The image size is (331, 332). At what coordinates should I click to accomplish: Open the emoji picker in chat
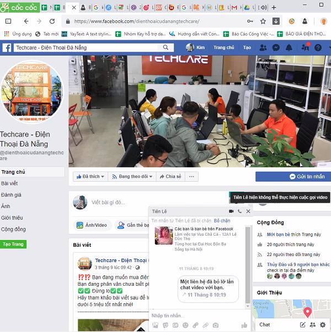[185, 325]
